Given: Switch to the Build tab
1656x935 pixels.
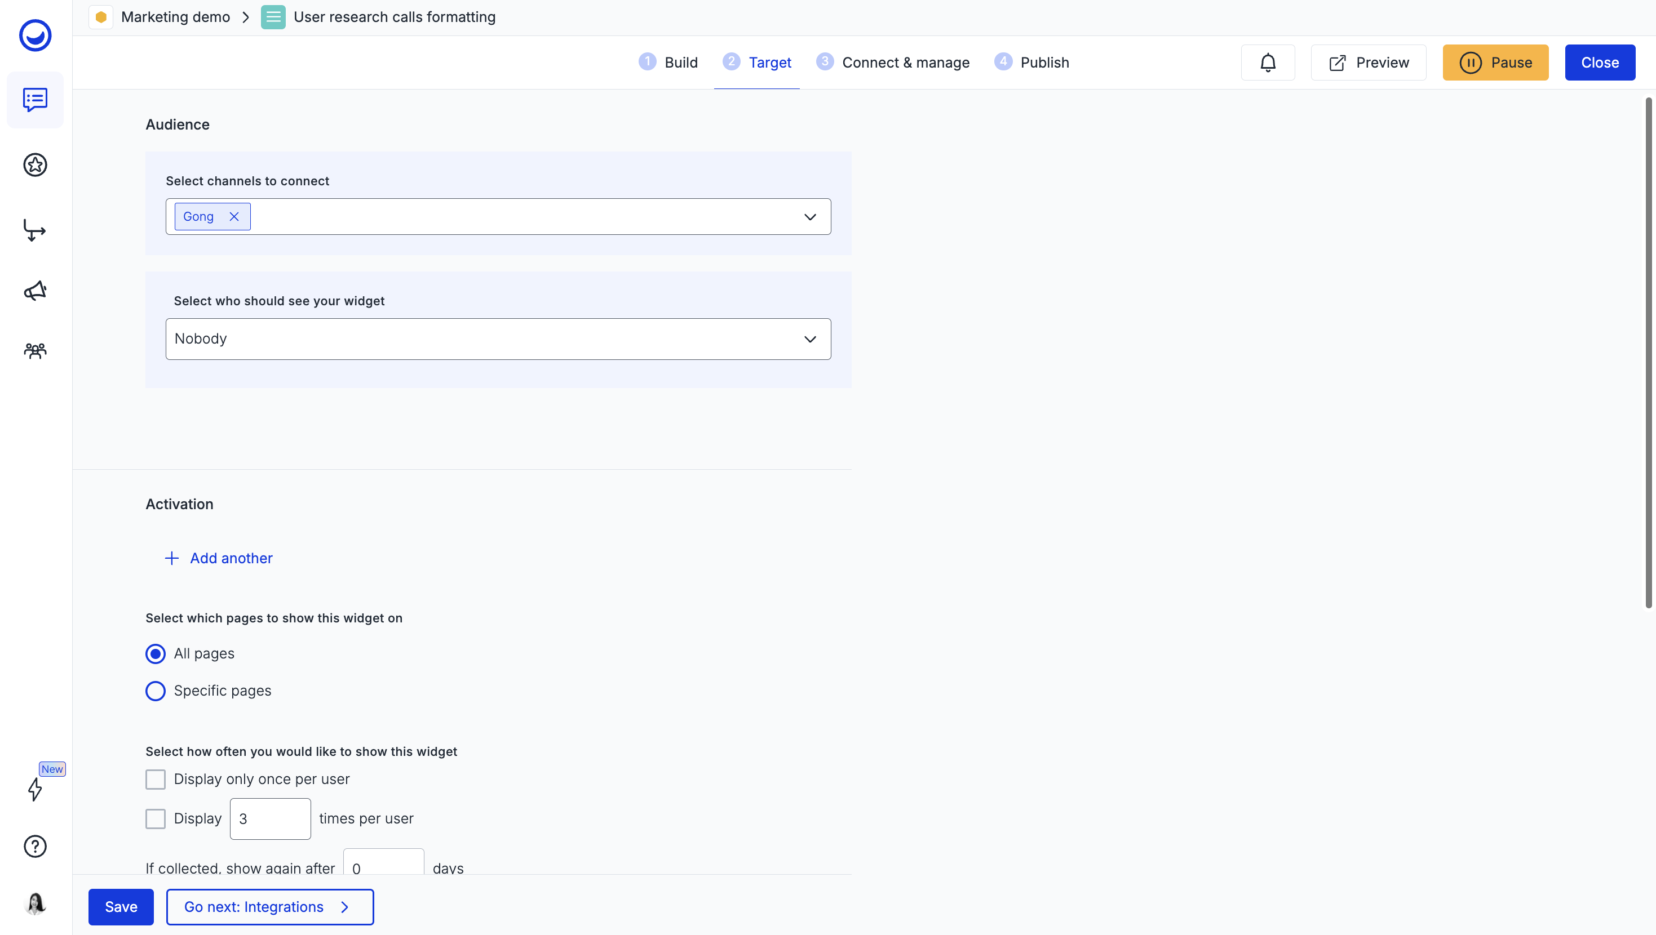Looking at the screenshot, I should click(x=680, y=63).
